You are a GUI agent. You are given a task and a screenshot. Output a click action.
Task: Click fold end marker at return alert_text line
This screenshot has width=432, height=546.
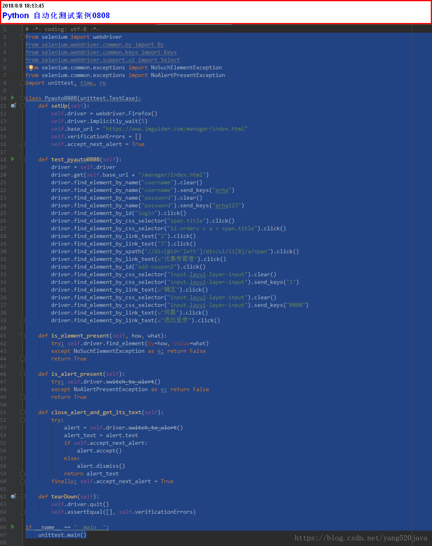click(x=23, y=473)
